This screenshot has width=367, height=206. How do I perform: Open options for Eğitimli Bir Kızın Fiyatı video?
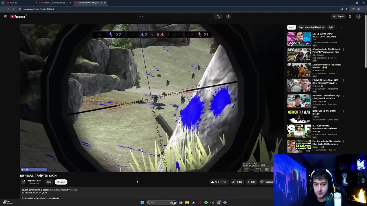(x=343, y=80)
